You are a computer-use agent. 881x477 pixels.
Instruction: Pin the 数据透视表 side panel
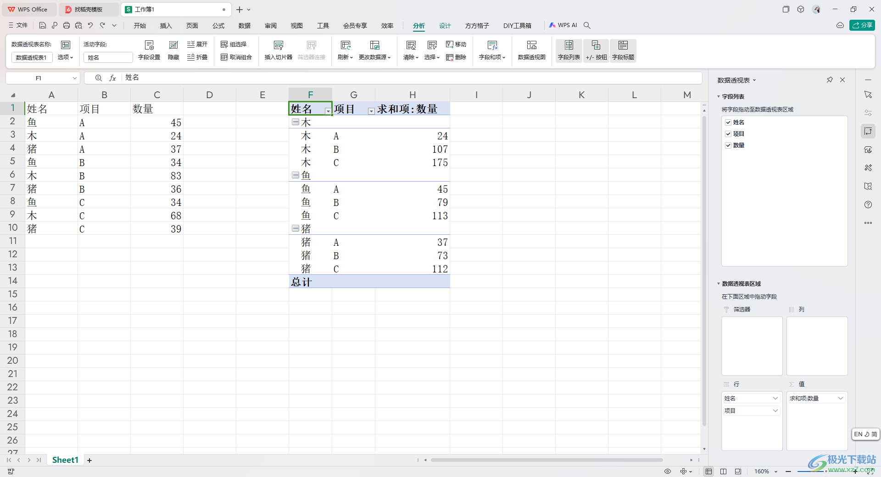pyautogui.click(x=830, y=80)
